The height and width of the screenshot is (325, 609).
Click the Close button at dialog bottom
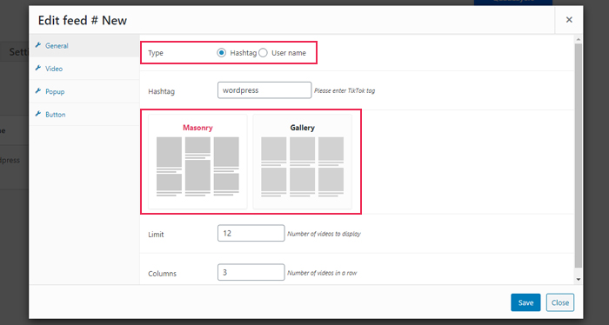point(560,302)
